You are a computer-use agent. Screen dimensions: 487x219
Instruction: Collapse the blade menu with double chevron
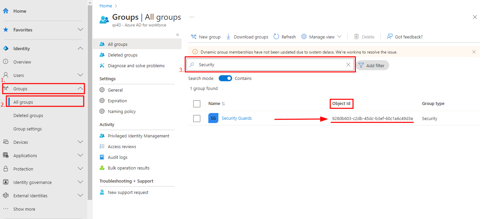(x=178, y=35)
